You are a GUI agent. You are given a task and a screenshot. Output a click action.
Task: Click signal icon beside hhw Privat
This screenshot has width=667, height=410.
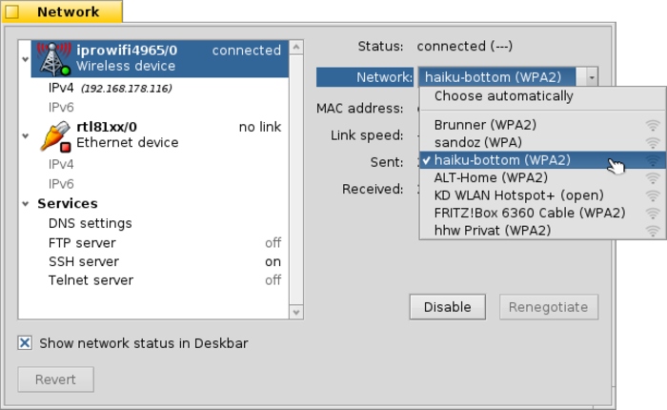pyautogui.click(x=653, y=231)
